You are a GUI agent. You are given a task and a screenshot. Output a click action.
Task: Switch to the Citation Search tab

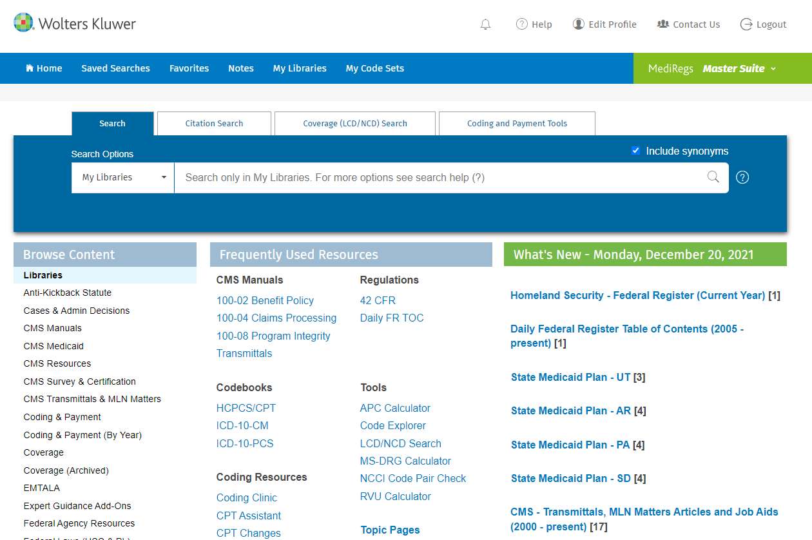point(214,124)
